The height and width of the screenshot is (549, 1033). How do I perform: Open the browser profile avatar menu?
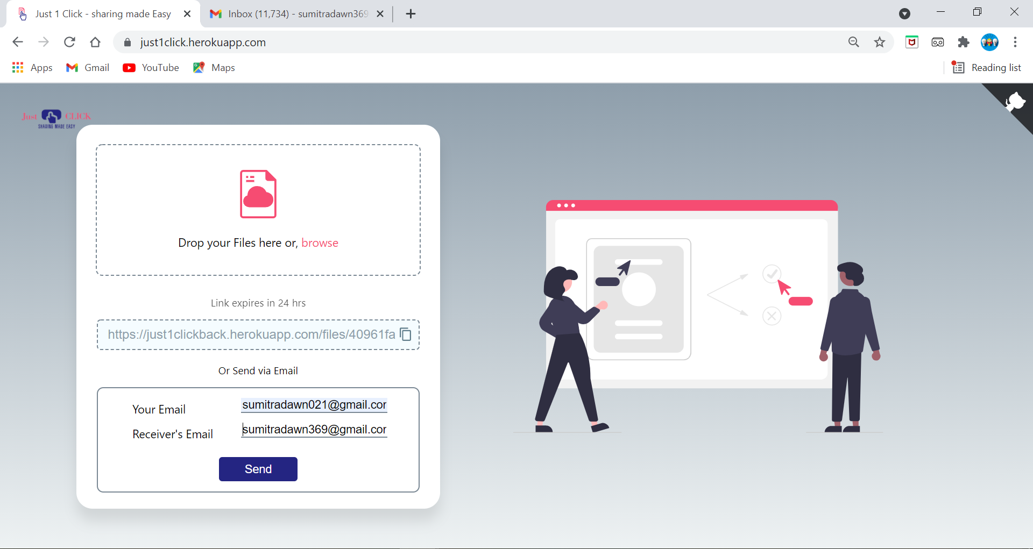coord(990,42)
